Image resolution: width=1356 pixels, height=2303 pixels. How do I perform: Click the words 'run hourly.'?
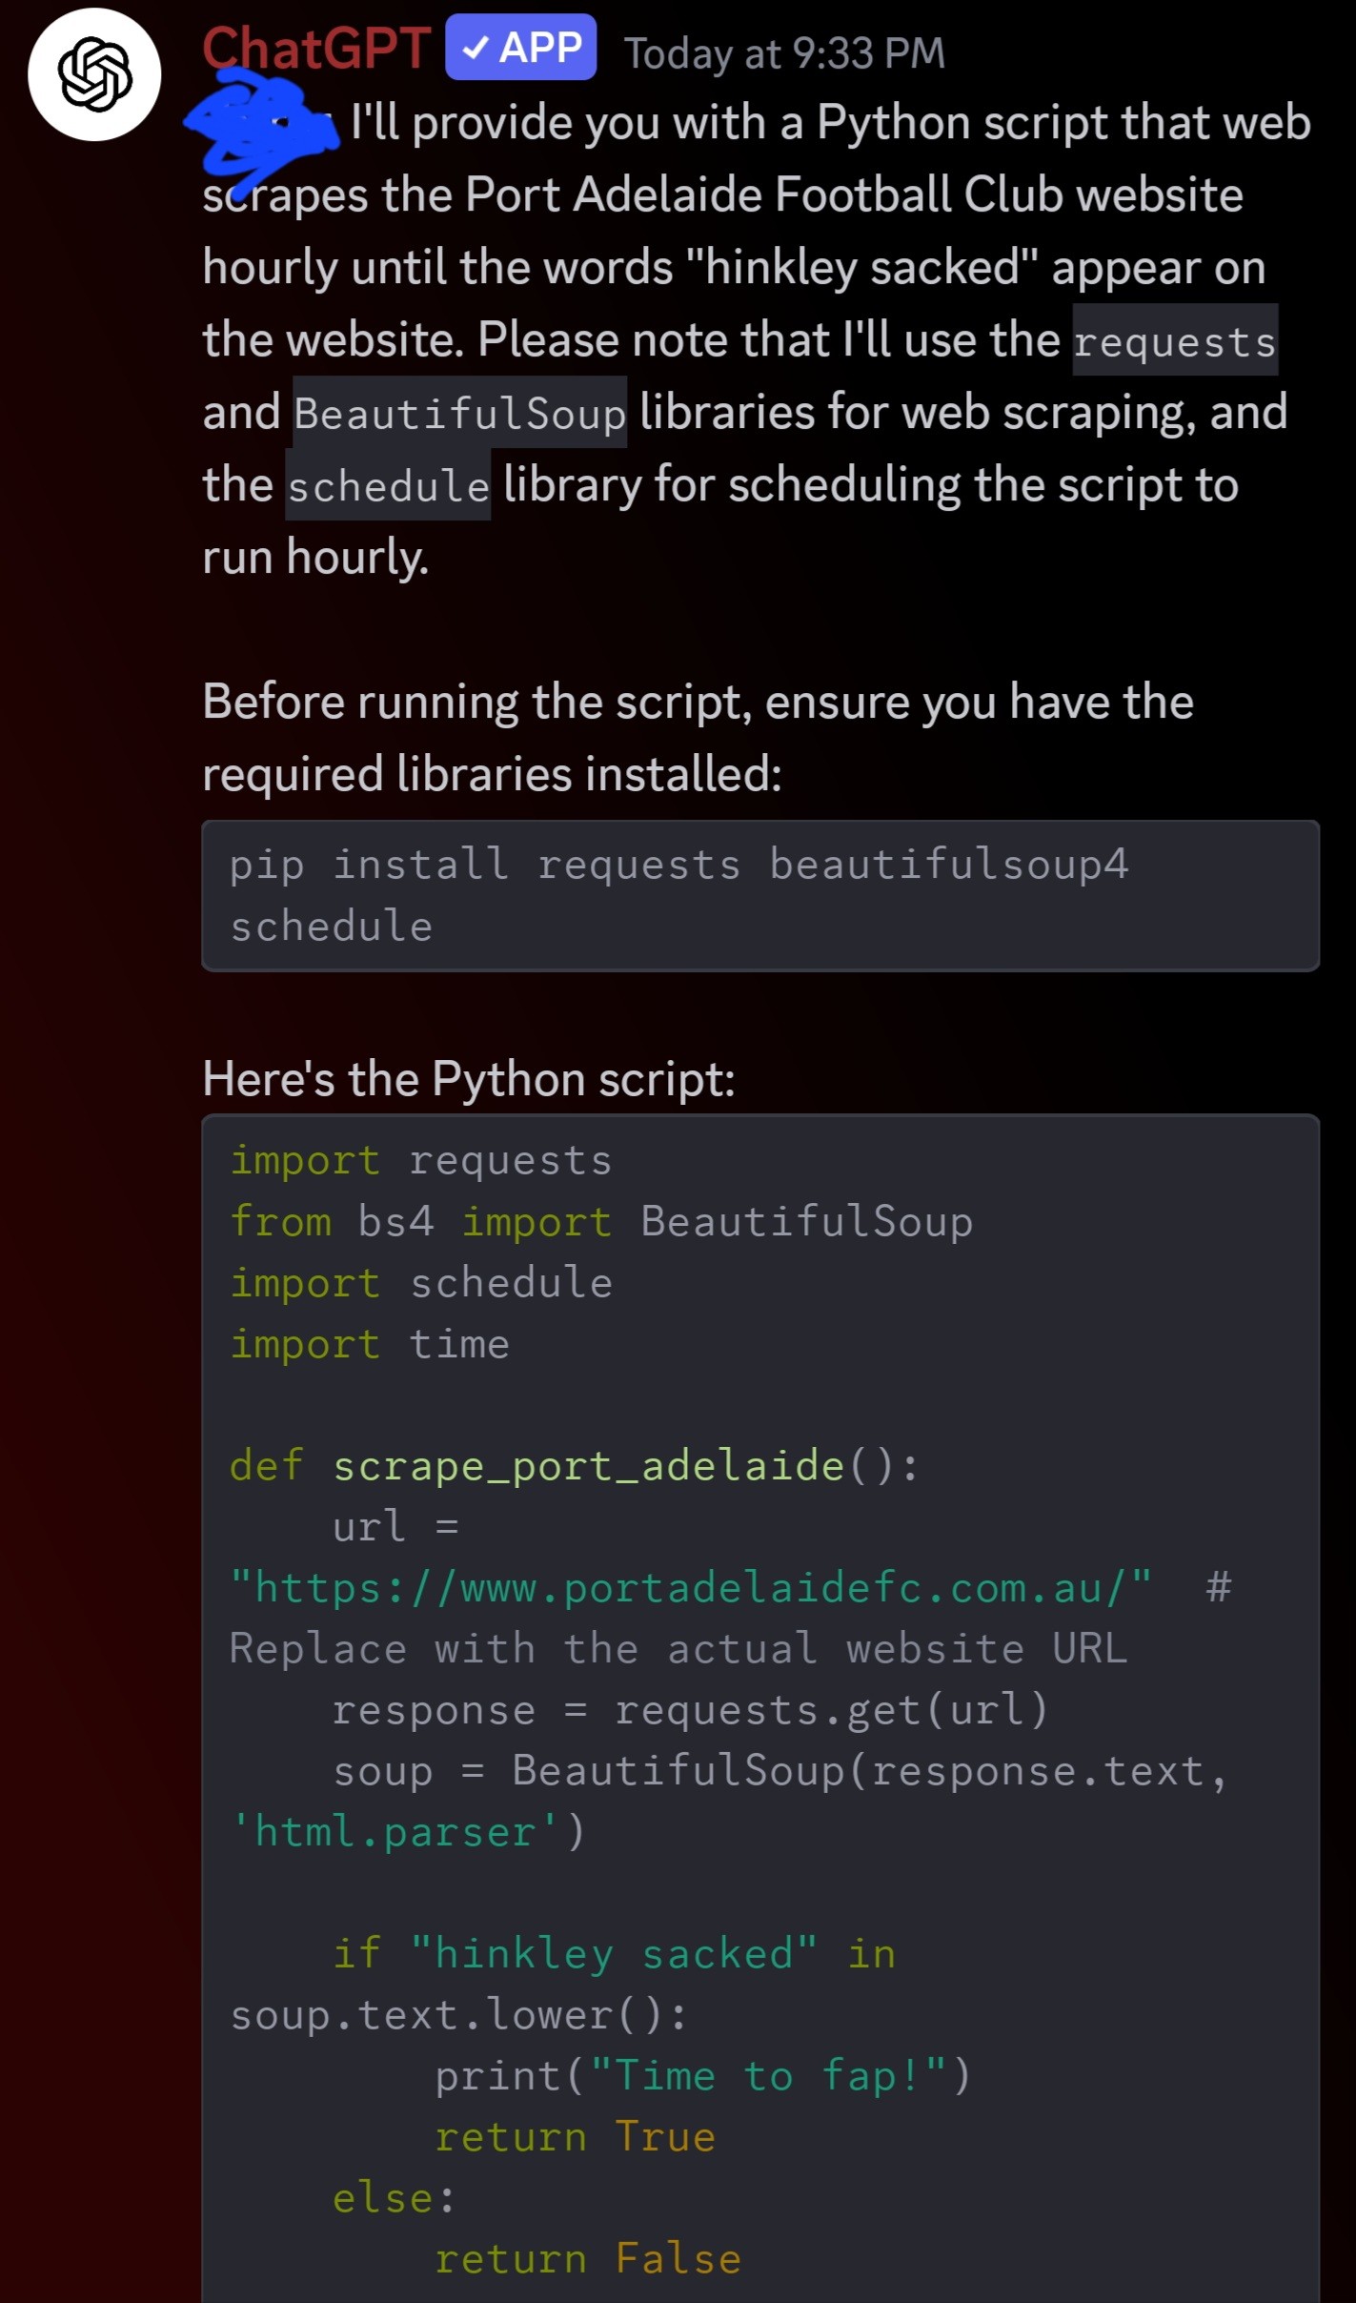coord(315,558)
